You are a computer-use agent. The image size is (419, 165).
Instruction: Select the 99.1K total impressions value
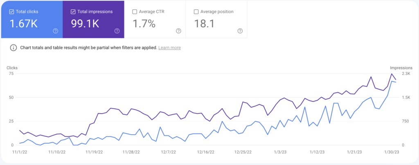(85, 24)
